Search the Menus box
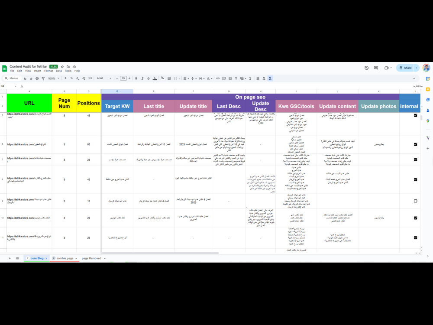 pos(12,78)
